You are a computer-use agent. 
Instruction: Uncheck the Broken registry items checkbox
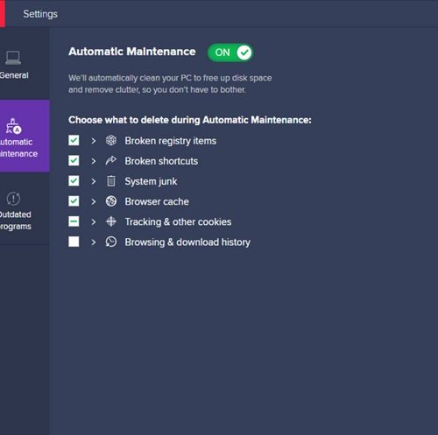point(74,140)
